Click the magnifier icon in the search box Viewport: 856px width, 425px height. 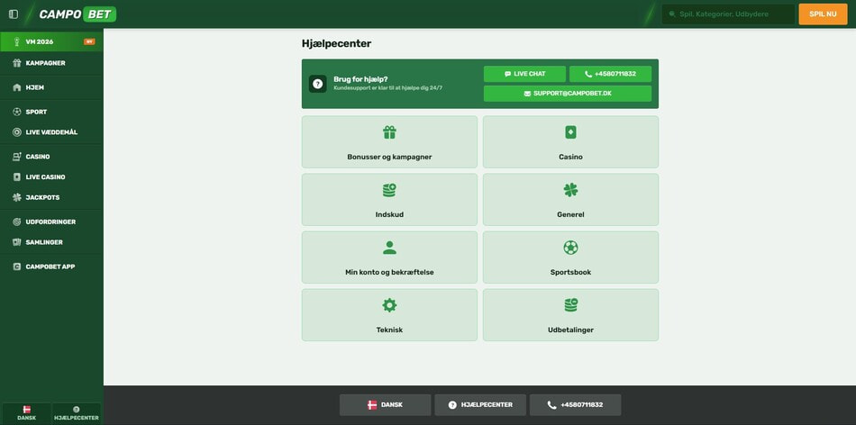[672, 14]
